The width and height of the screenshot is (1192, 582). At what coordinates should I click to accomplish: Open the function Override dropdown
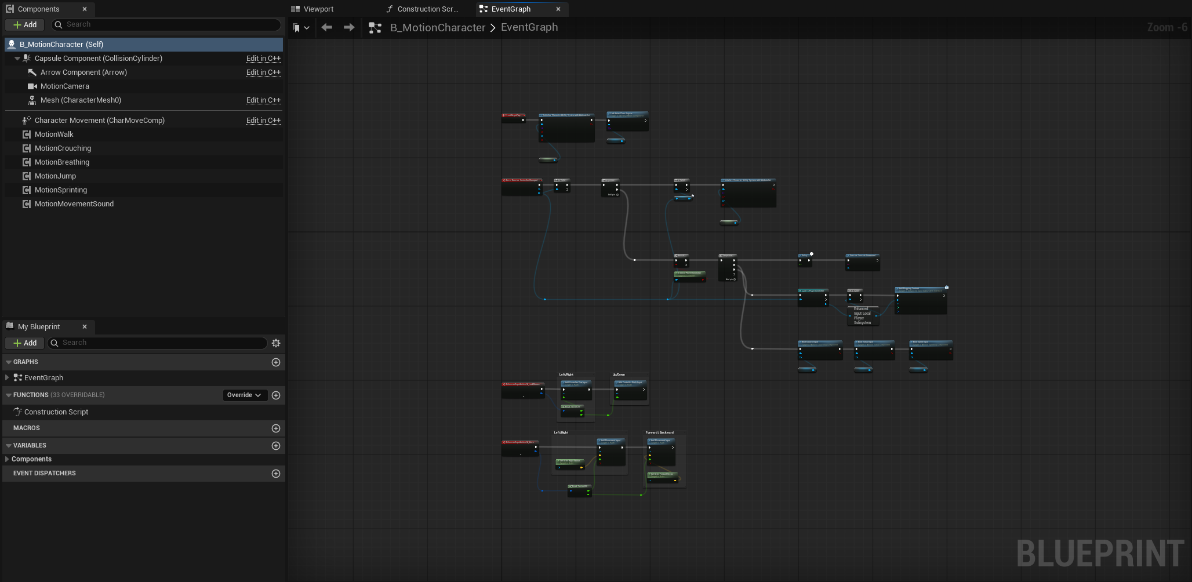tap(244, 395)
